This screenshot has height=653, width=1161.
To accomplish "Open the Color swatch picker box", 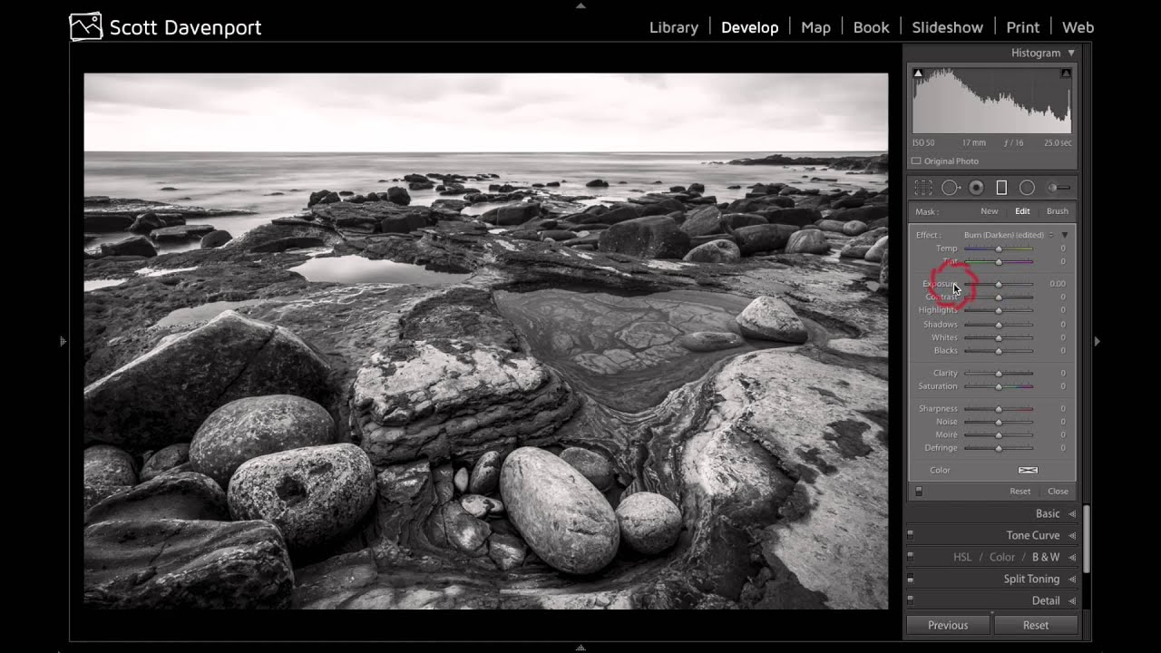I will click(1028, 470).
